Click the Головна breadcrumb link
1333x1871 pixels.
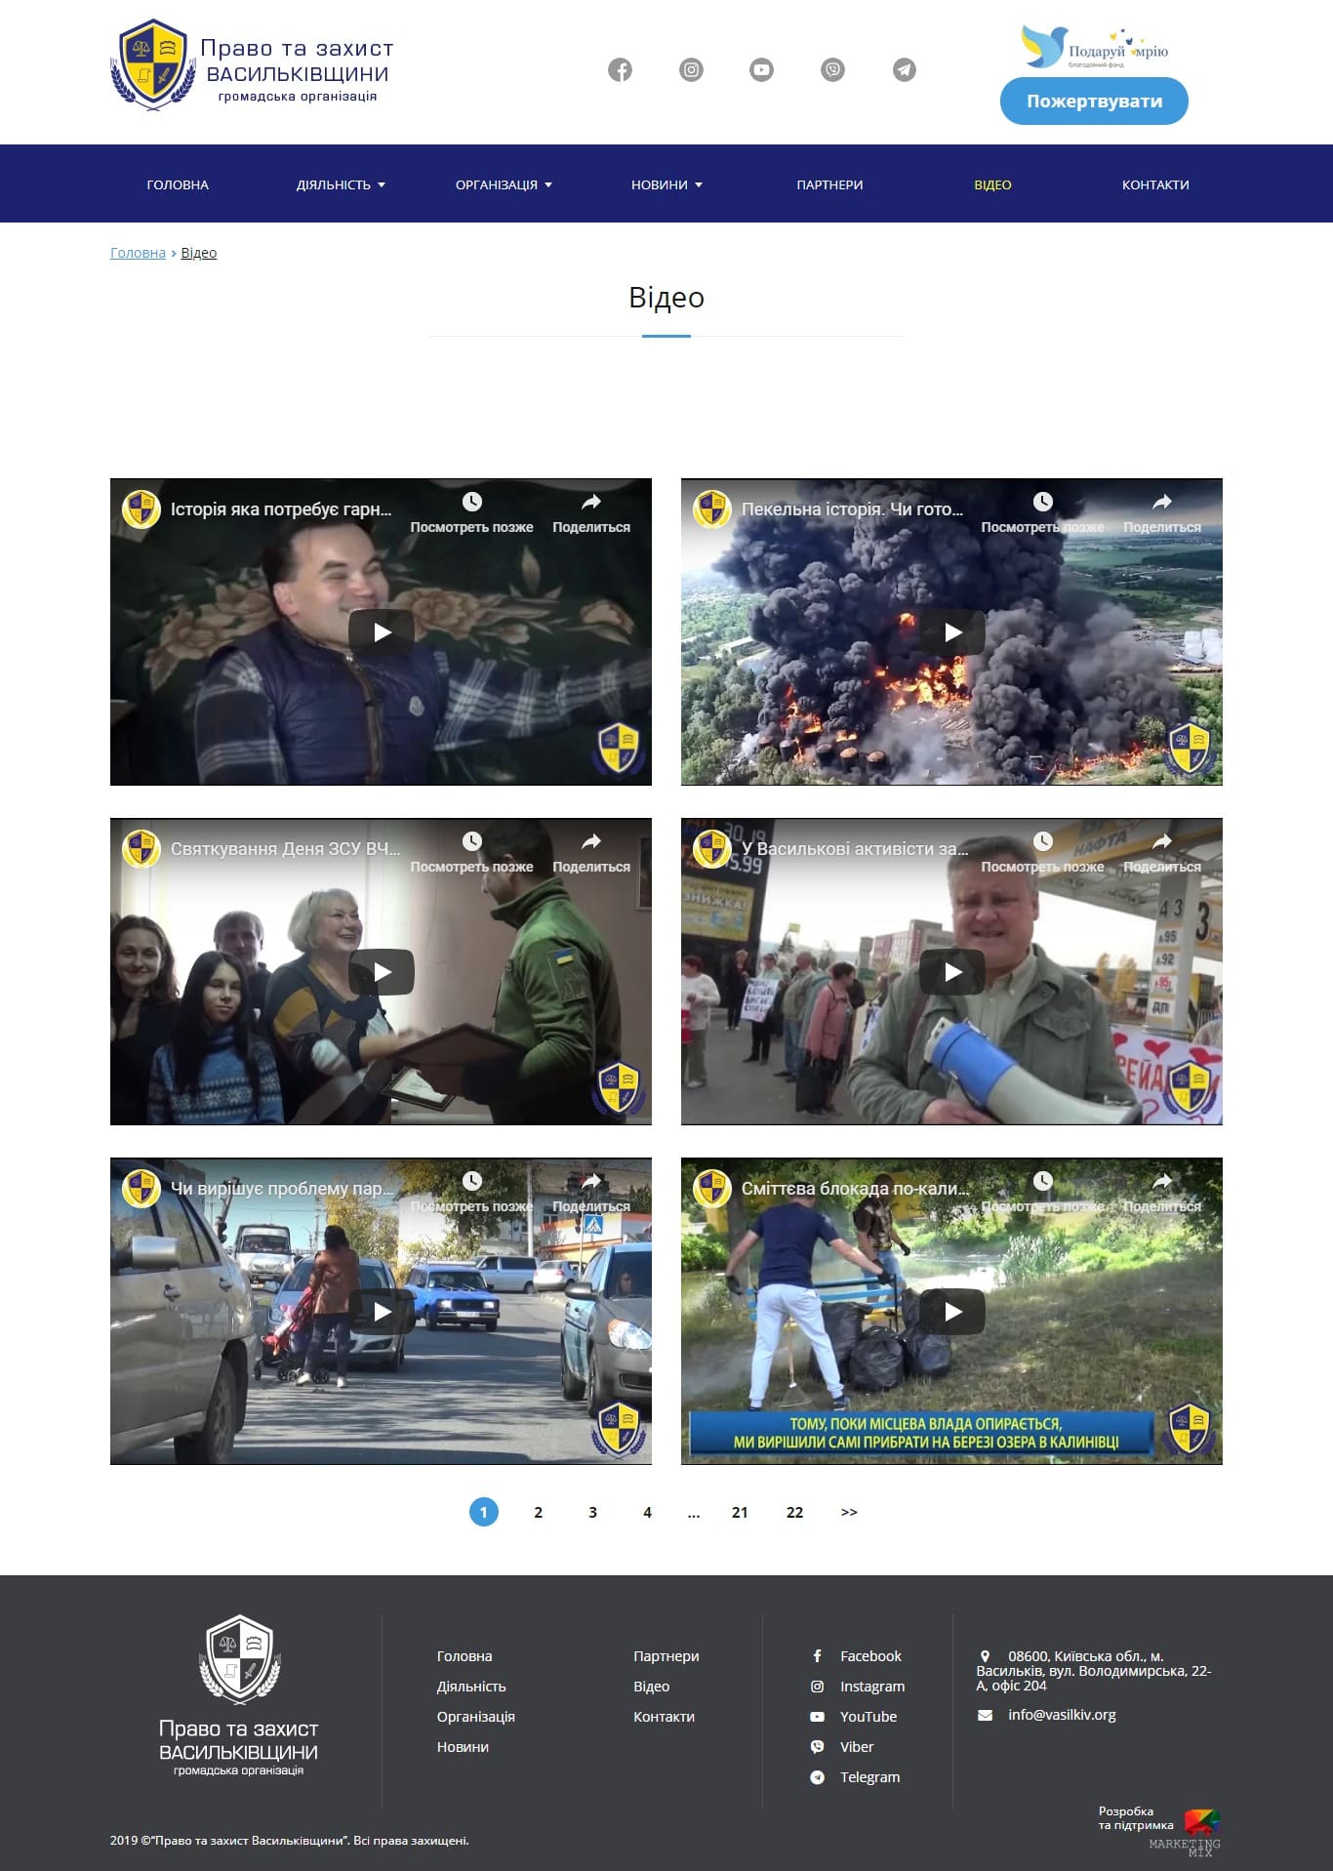(x=138, y=253)
